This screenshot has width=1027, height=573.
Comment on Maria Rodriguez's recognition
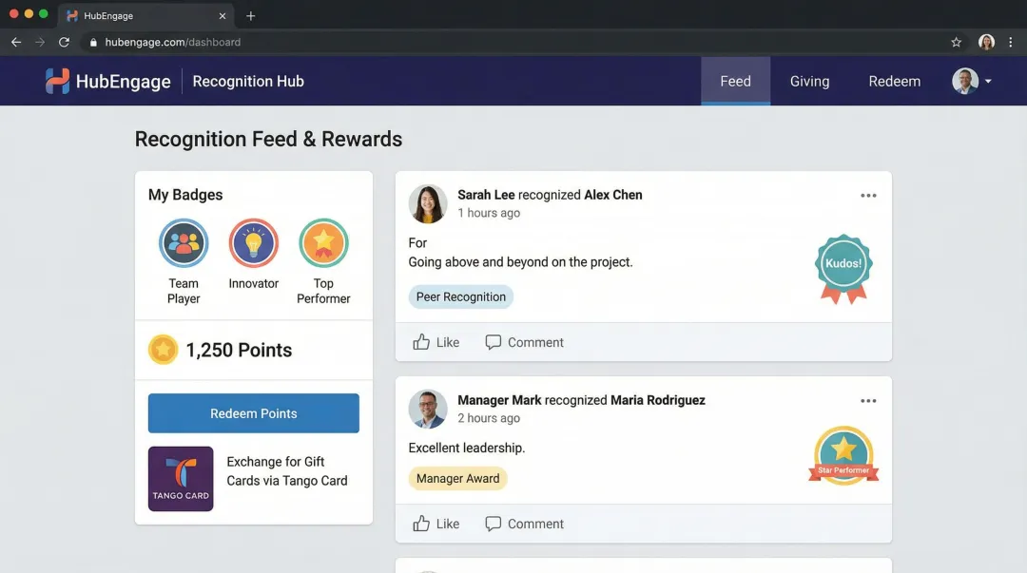click(524, 524)
